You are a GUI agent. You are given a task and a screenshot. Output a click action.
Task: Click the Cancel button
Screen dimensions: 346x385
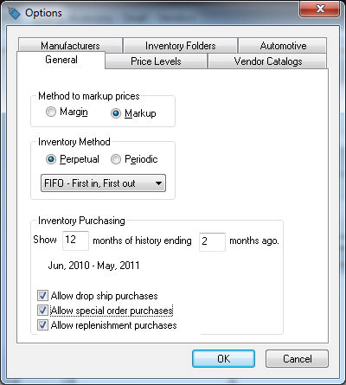297,359
